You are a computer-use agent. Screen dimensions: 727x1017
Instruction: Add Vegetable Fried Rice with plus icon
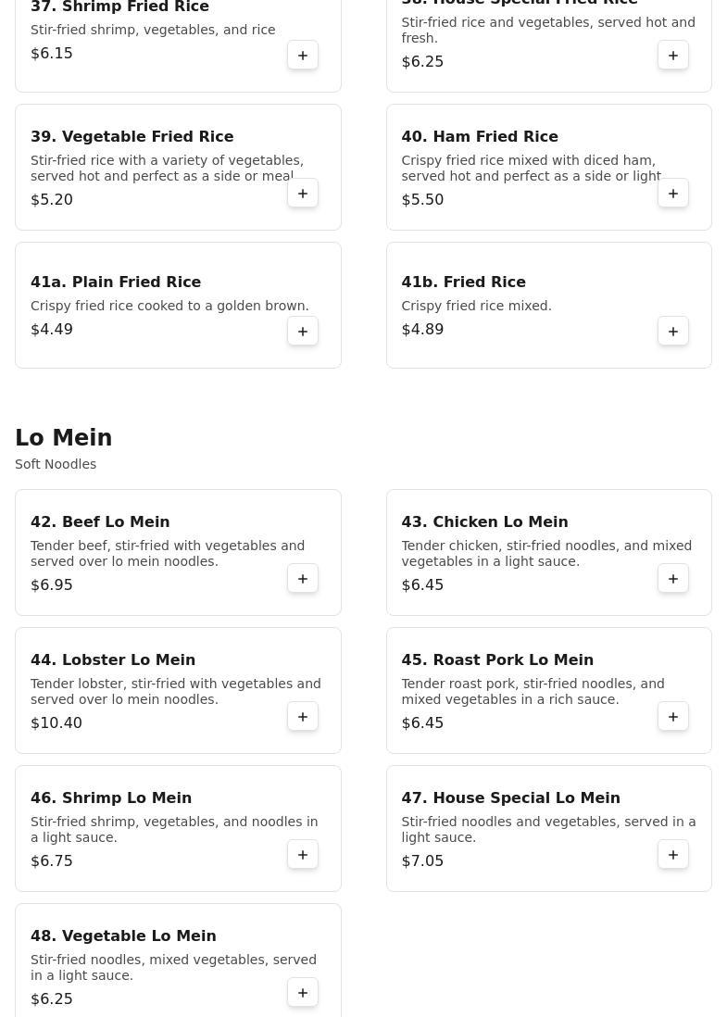click(303, 194)
